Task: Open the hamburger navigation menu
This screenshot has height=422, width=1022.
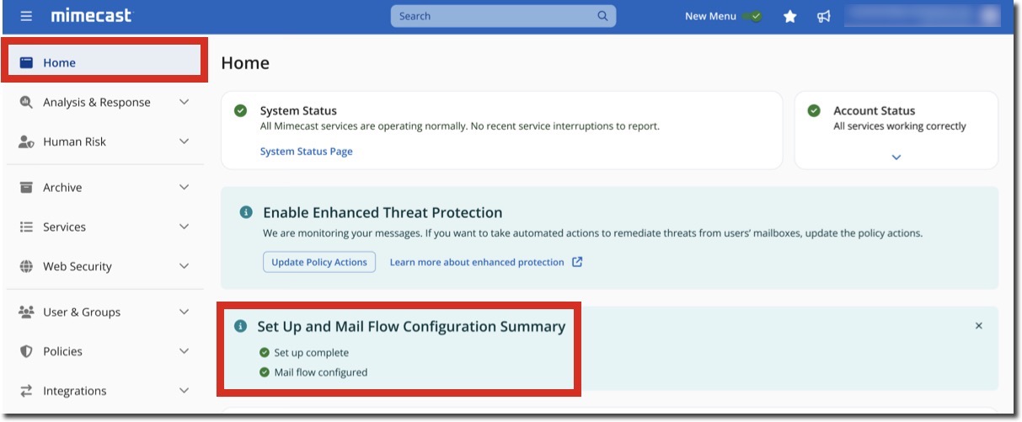Action: (26, 16)
